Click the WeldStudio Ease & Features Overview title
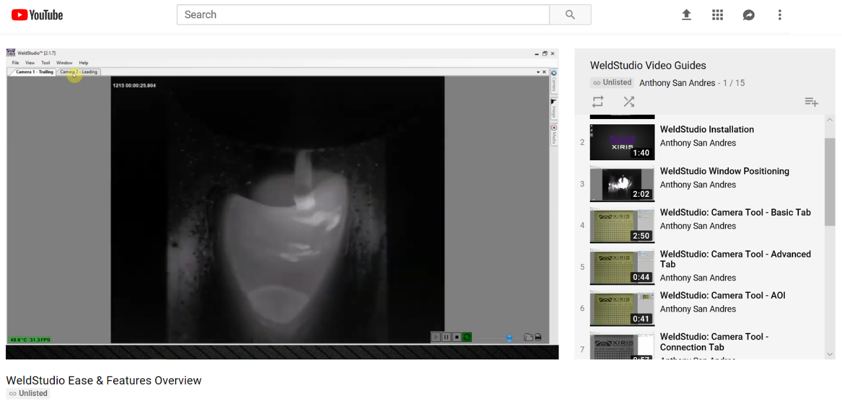Viewport: 842px width, 406px height. pyautogui.click(x=104, y=381)
